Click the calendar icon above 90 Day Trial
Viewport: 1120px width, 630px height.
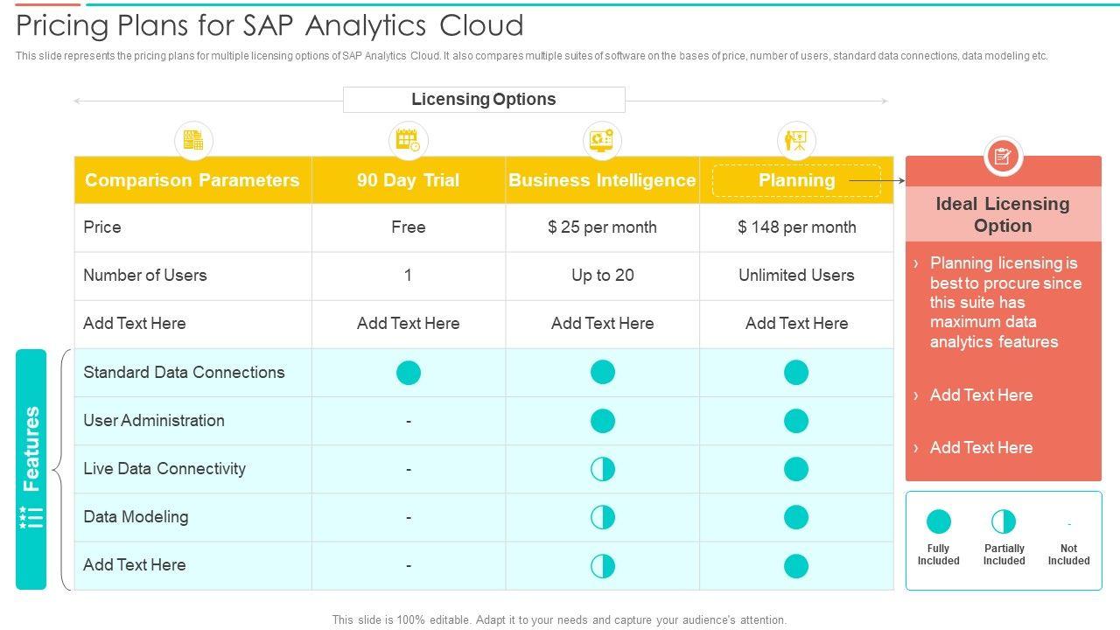[x=408, y=140]
